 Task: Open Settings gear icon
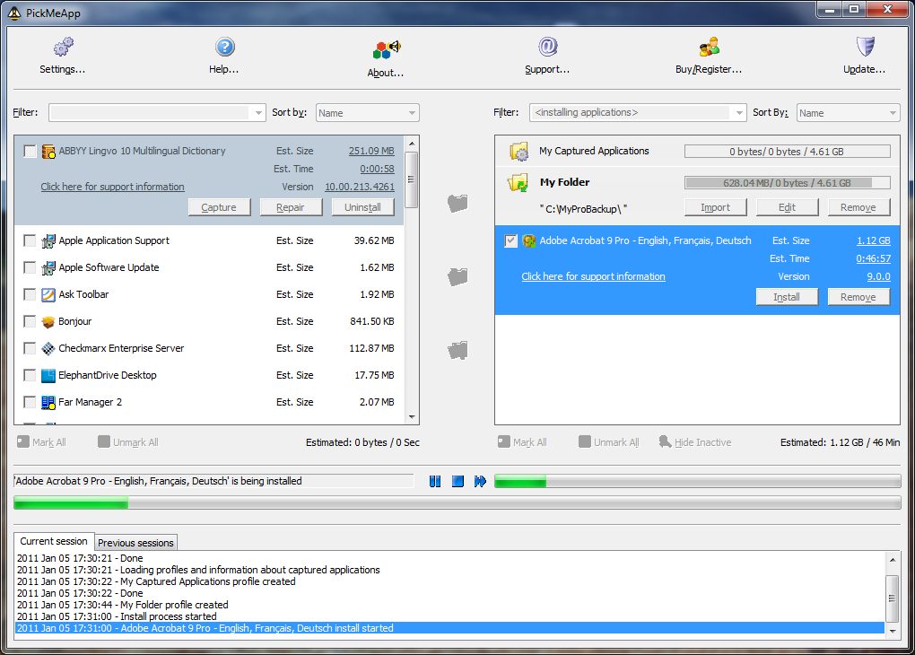pyautogui.click(x=63, y=48)
